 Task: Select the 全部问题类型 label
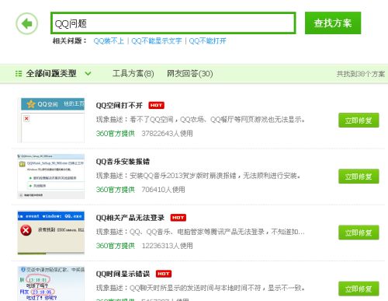51,74
